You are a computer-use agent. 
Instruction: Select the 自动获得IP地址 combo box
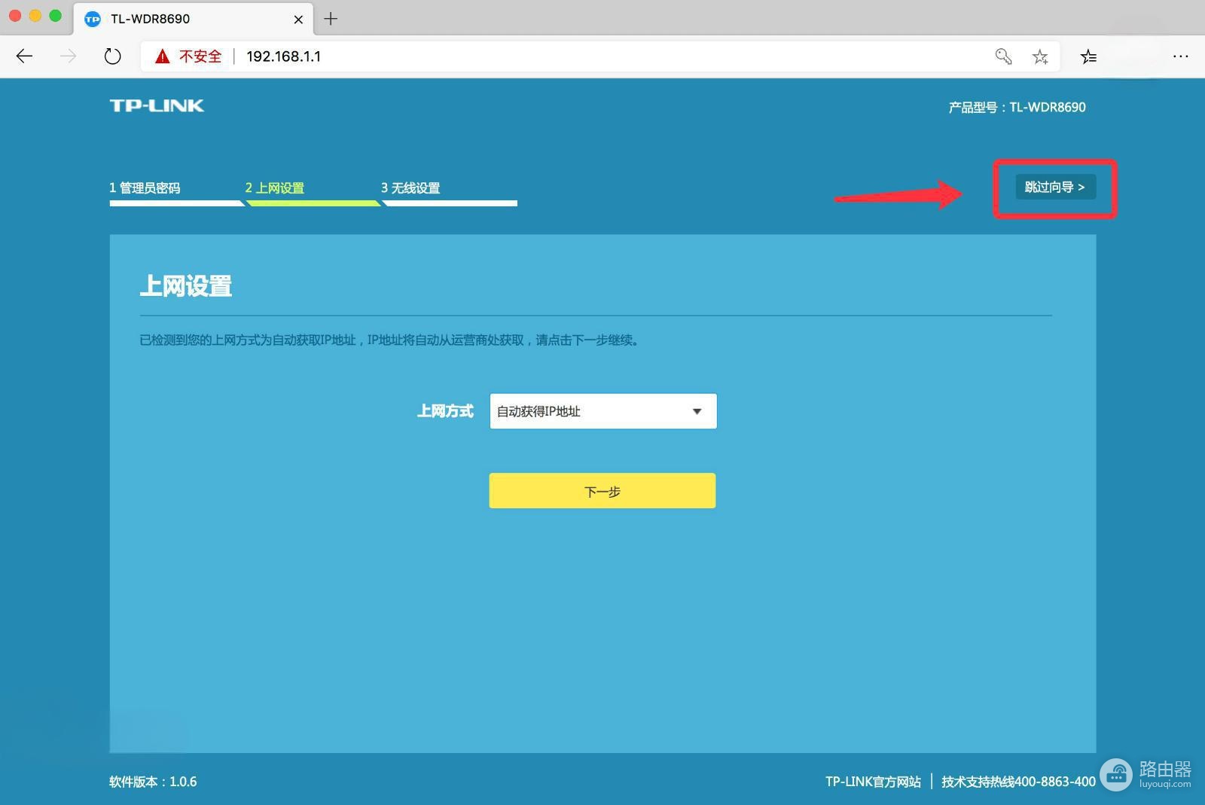(603, 411)
